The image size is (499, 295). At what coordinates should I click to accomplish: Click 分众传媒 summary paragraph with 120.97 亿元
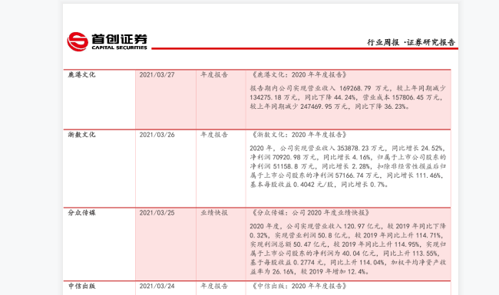pyautogui.click(x=348, y=249)
